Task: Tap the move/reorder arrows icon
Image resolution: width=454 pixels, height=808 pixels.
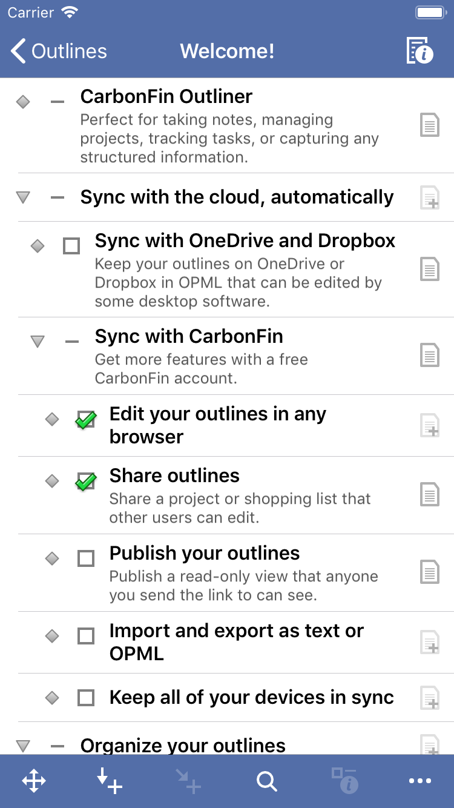Action: click(34, 781)
